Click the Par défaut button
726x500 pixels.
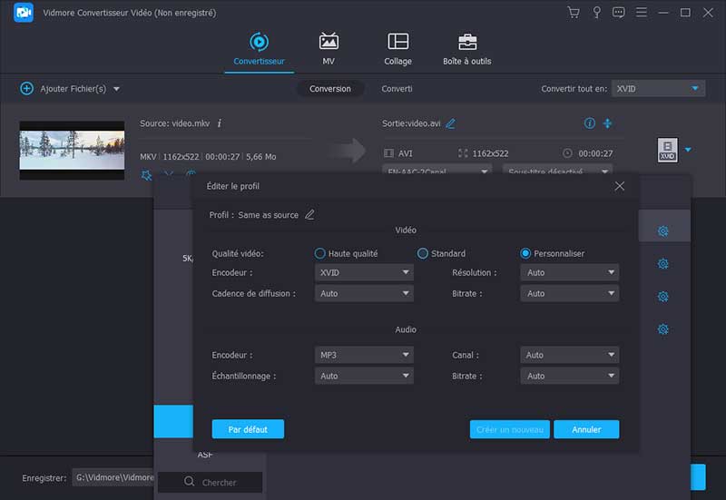tap(248, 429)
